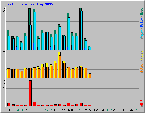Click green day 17 axis label
The image size is (145, 113).
(x=76, y=110)
